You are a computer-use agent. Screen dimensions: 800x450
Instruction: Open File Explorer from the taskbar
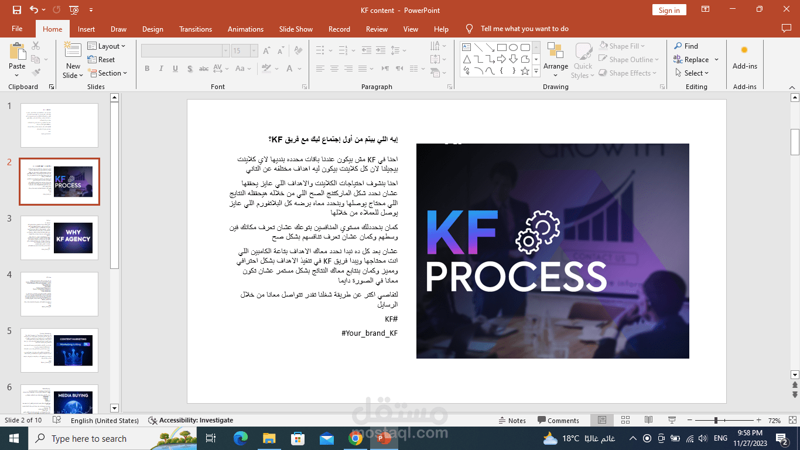point(269,438)
